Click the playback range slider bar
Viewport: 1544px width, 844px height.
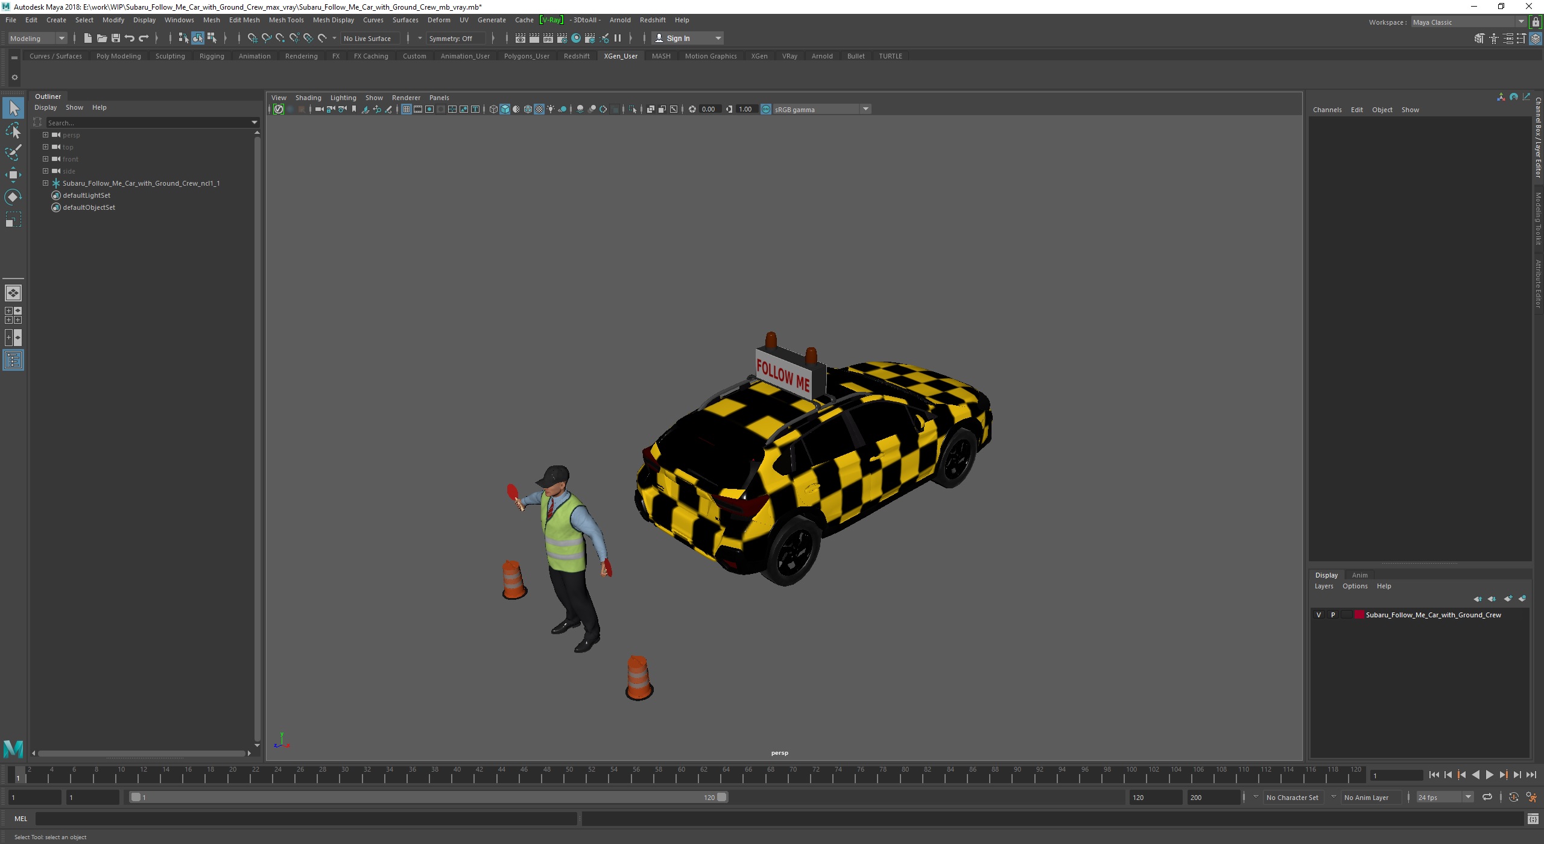428,797
